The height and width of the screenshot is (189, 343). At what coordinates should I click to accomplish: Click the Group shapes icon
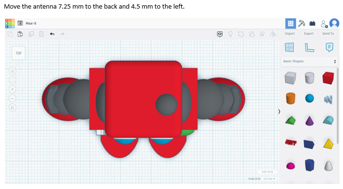point(241,34)
